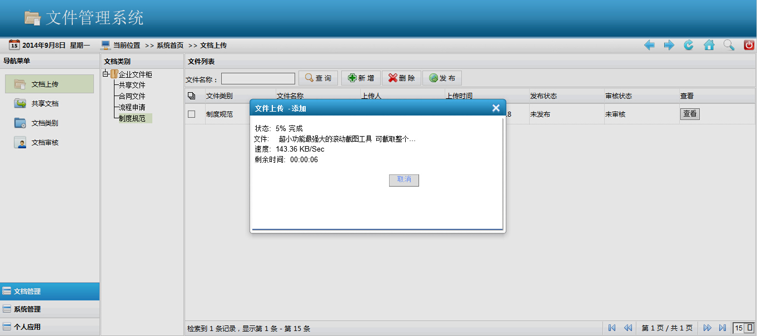Image resolution: width=757 pixels, height=336 pixels.
Task: Click the red power logout icon
Action: [x=749, y=46]
